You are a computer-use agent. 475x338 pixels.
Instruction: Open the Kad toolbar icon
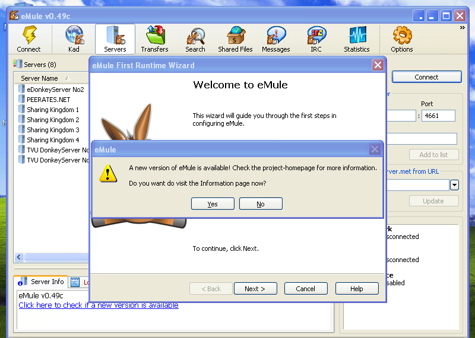(x=74, y=35)
